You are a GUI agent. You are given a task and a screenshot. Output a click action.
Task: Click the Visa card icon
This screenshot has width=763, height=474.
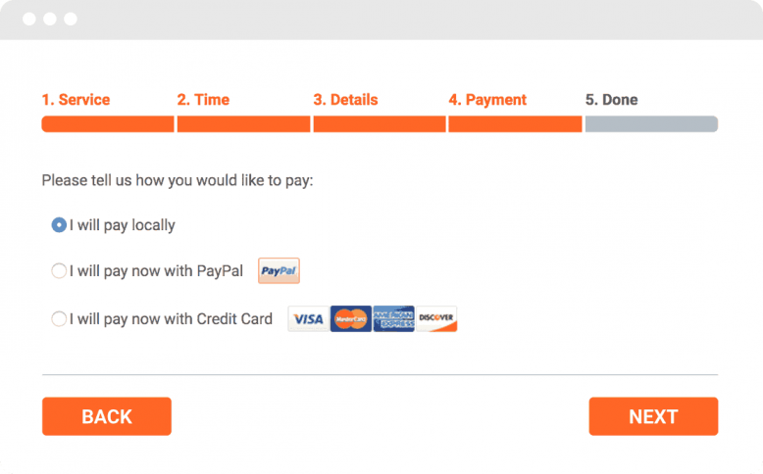(309, 319)
